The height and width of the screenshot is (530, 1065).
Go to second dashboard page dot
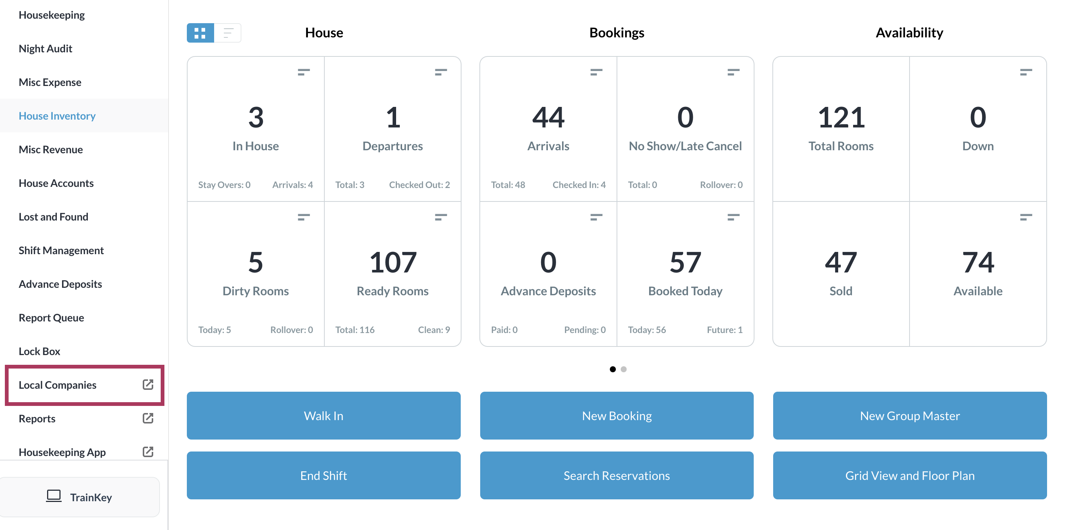click(623, 369)
